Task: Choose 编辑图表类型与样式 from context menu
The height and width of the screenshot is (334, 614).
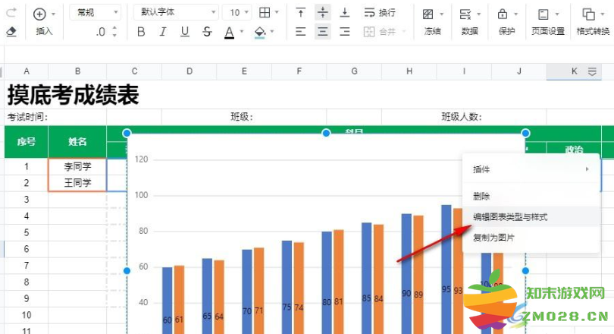Action: point(510,217)
